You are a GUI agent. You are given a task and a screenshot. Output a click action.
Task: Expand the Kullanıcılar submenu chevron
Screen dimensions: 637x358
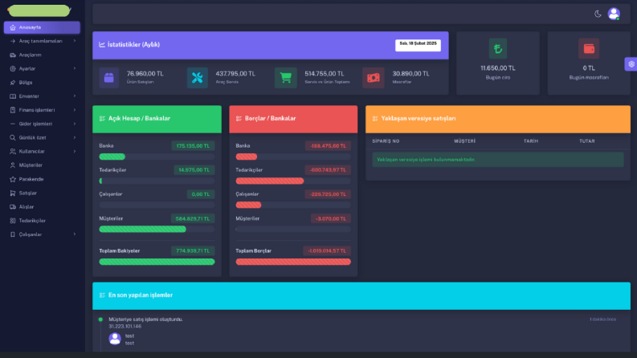[x=75, y=152]
